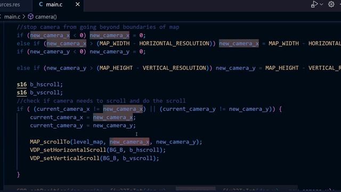341x192 pixels.
Task: Click the comment about checking camera scroll
Action: (x=101, y=101)
